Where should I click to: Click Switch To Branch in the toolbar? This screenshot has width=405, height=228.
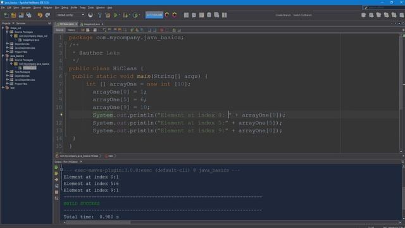[302, 15]
